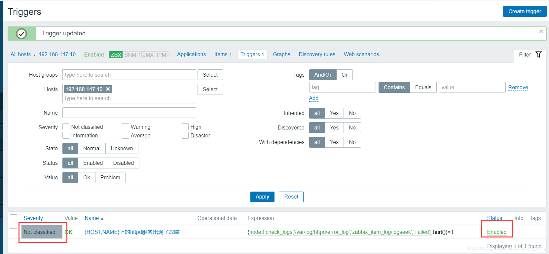The height and width of the screenshot is (254, 549).
Task: Set Status filter to Enabled
Action: pyautogui.click(x=93, y=163)
